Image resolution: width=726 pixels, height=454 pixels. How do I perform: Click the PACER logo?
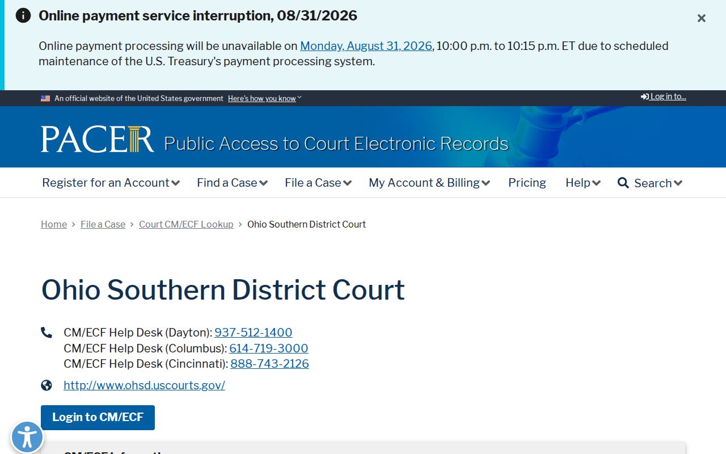click(97, 139)
